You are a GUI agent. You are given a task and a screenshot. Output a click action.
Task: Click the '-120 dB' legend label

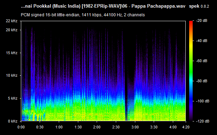203,121
